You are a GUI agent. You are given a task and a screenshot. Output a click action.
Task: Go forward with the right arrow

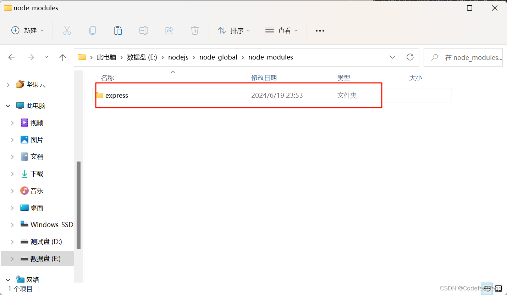pyautogui.click(x=31, y=57)
